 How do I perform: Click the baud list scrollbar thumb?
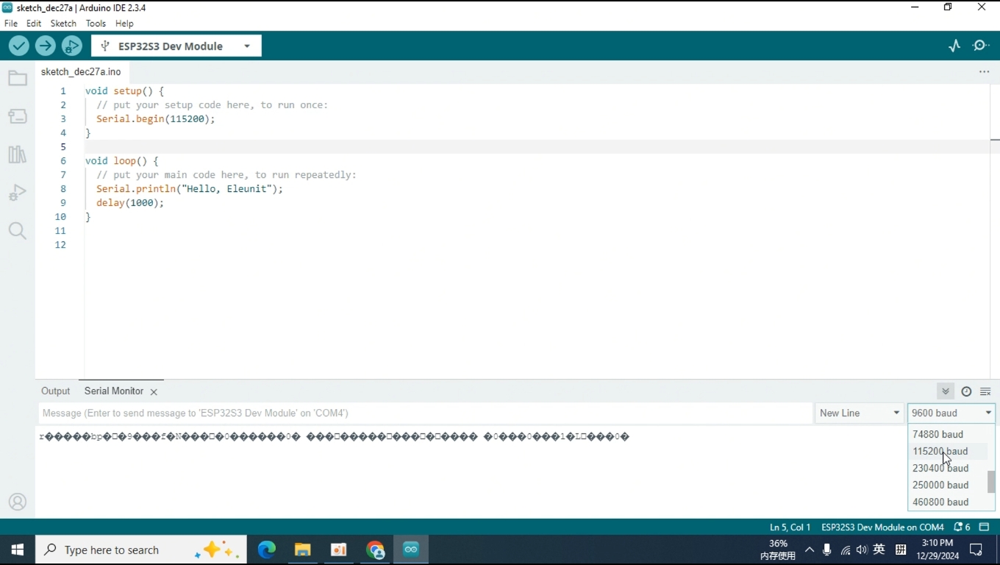[x=991, y=482]
